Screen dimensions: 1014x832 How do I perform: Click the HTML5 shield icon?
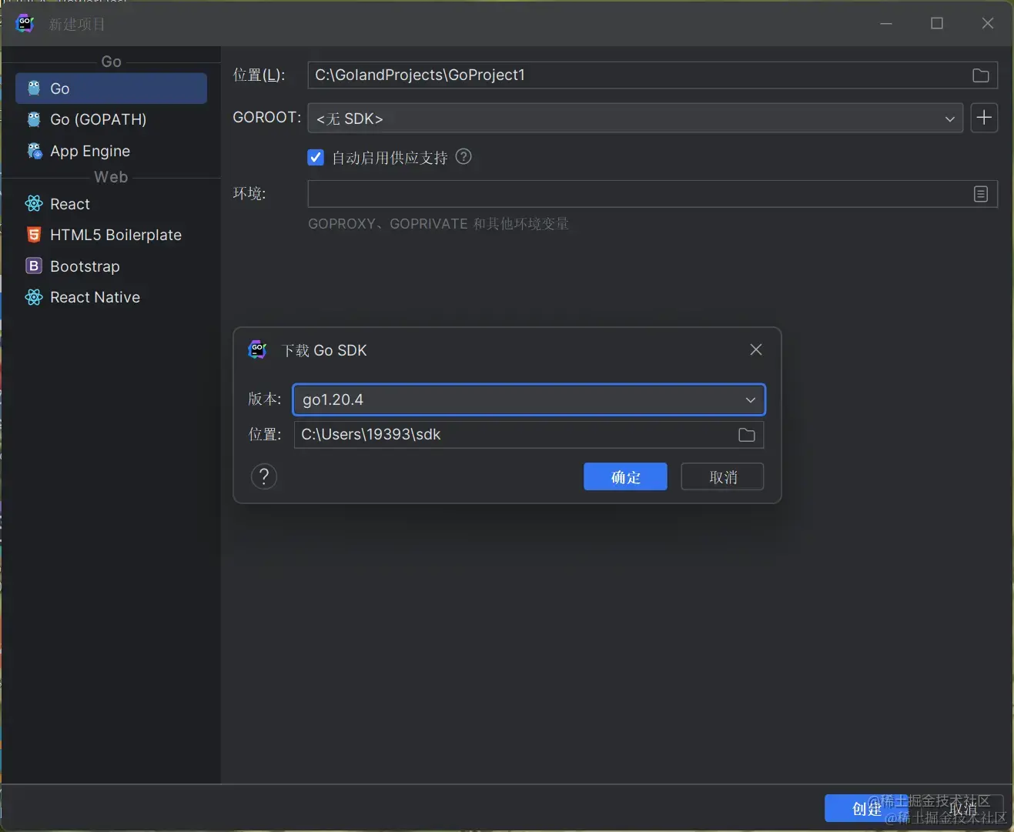coord(34,235)
